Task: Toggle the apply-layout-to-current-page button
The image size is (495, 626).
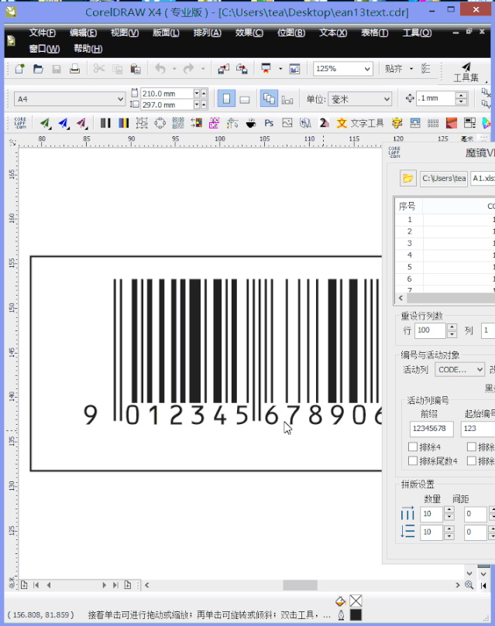Action: pyautogui.click(x=287, y=99)
